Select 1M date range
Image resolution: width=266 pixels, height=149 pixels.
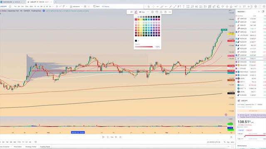coord(7,142)
